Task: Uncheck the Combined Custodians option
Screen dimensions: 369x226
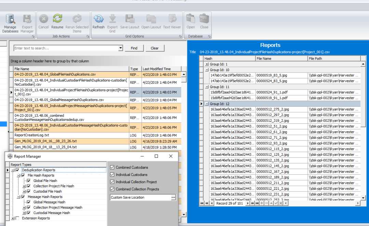Action: tap(112, 167)
